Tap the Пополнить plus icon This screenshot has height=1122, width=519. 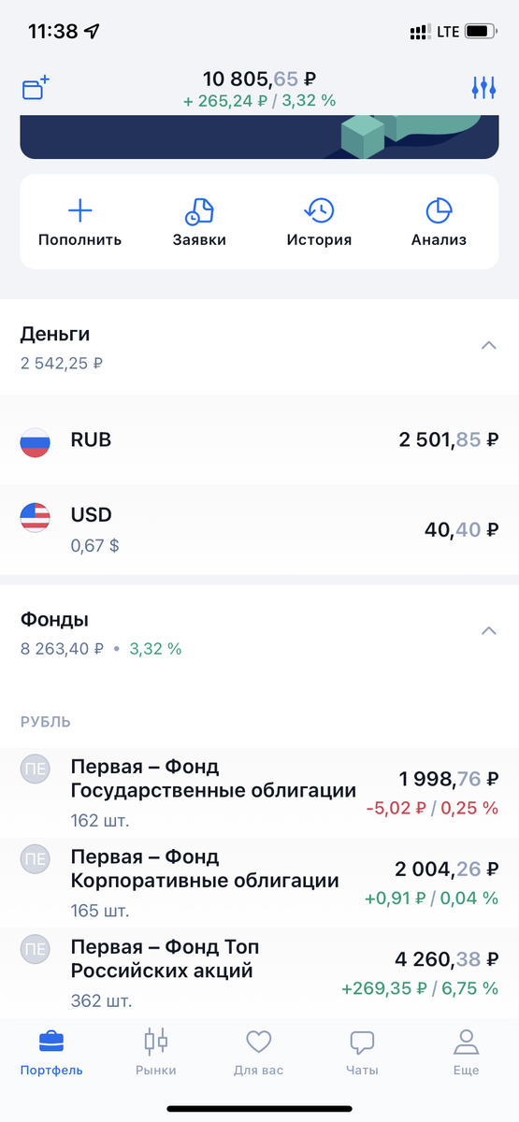tap(80, 210)
